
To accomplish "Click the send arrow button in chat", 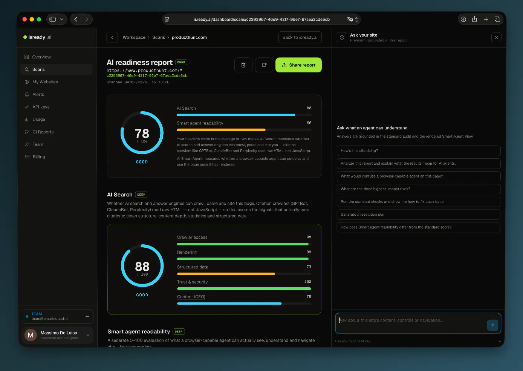I will pyautogui.click(x=492, y=325).
